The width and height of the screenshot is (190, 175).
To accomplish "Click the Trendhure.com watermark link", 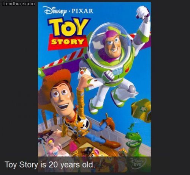I will 18,4.
